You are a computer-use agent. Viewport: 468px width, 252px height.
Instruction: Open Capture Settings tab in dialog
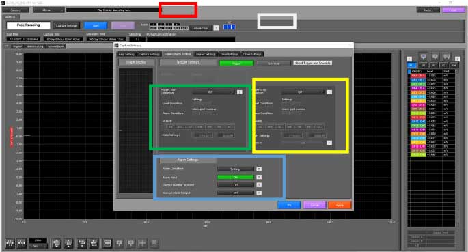coord(149,54)
